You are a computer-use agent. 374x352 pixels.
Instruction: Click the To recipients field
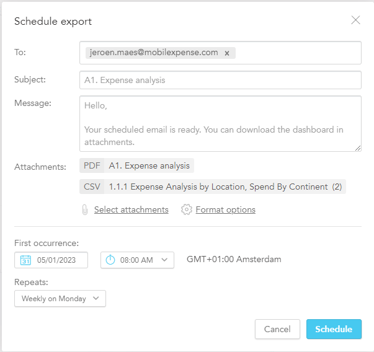298,53
